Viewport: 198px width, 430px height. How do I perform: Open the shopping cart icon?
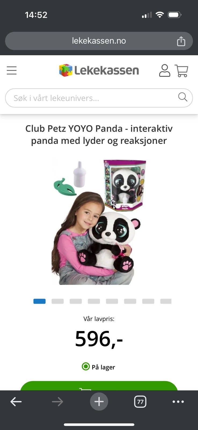pos(181,71)
